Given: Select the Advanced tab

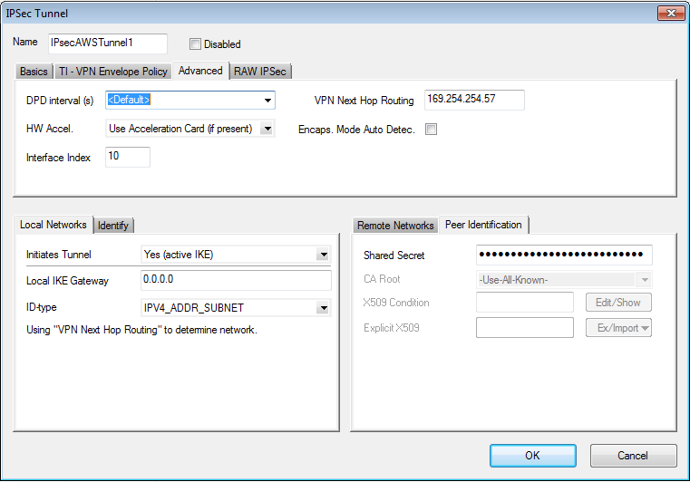Looking at the screenshot, I should pos(200,71).
